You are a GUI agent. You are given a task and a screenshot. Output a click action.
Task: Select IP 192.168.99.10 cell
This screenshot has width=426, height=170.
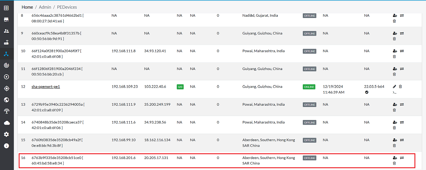(124, 140)
